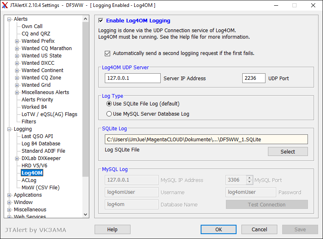Open CQ and QRZ alert settings

click(36, 33)
